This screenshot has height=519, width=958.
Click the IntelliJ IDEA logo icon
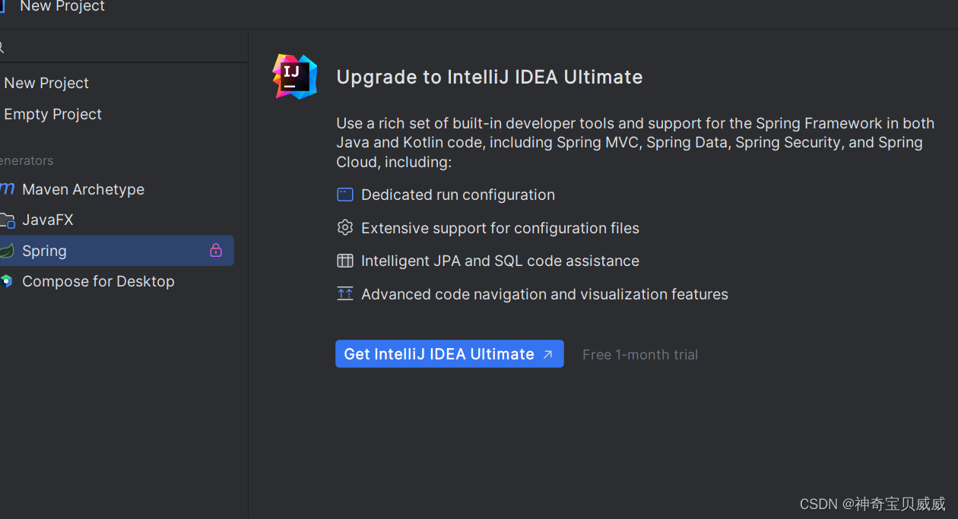[295, 77]
